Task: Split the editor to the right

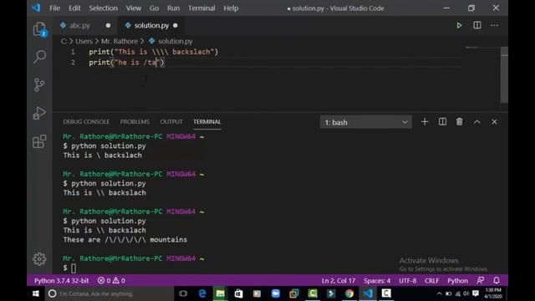Action: point(477,25)
